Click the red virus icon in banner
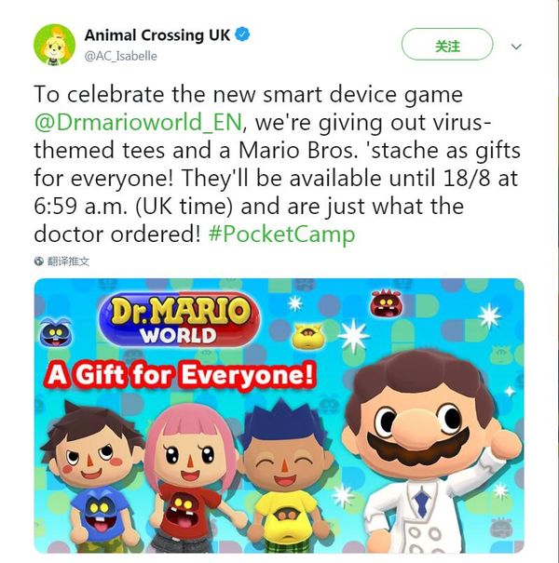This screenshot has height=563, width=559. pyautogui.click(x=386, y=303)
